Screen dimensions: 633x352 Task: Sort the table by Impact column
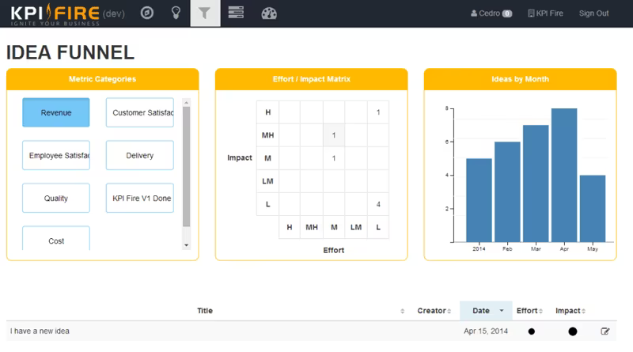tap(570, 311)
